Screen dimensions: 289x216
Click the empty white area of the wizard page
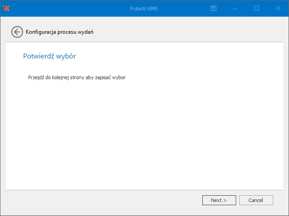click(x=144, y=135)
